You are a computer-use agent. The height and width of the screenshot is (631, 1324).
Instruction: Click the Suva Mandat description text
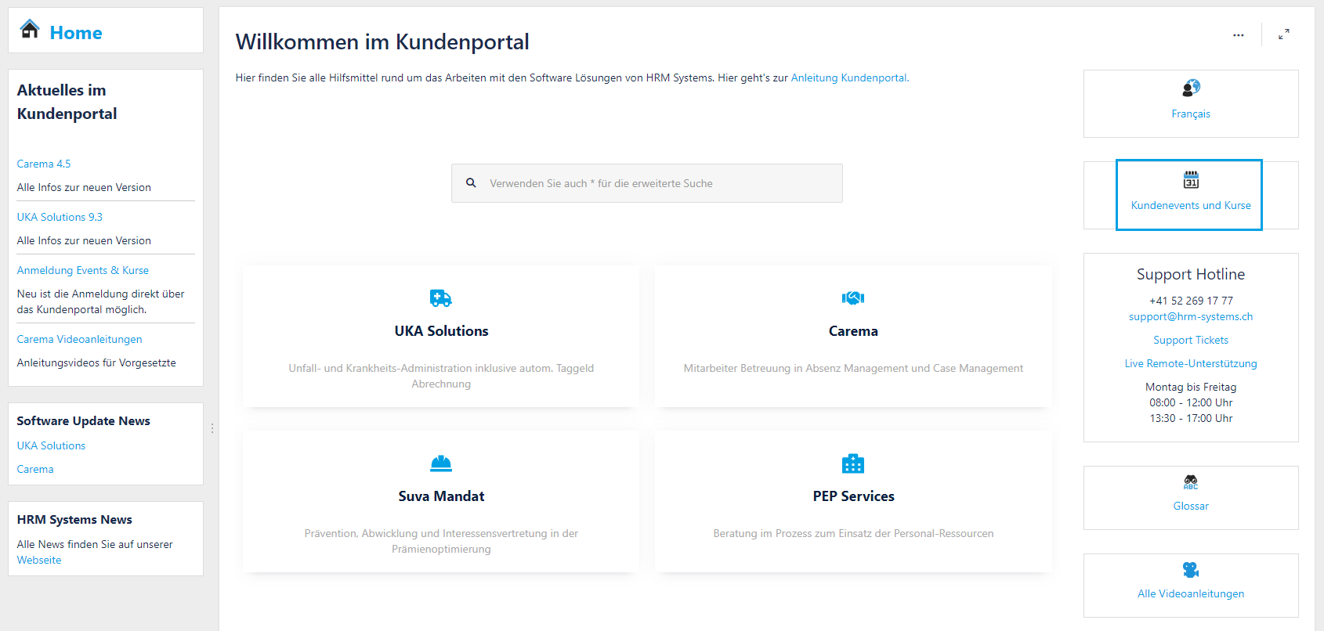441,542
